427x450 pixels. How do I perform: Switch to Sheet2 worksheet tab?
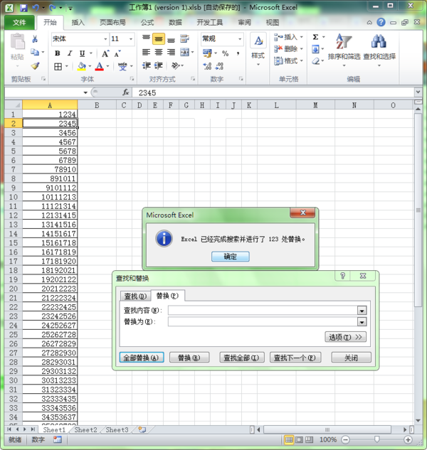point(85,430)
